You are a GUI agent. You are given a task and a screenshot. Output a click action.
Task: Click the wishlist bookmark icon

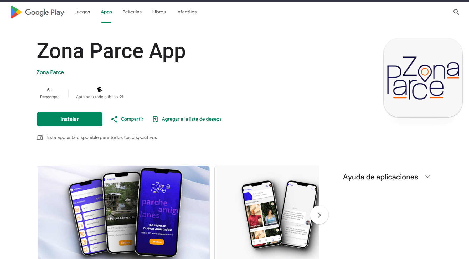pos(155,119)
